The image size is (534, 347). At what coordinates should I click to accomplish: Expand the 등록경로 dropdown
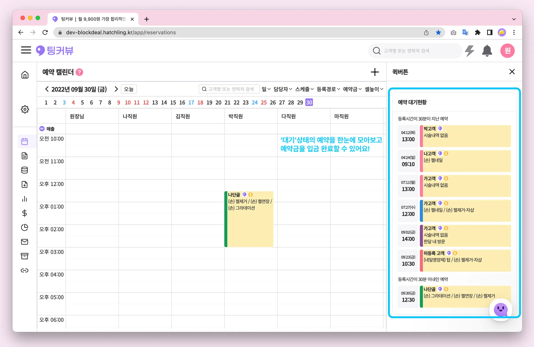(x=328, y=89)
